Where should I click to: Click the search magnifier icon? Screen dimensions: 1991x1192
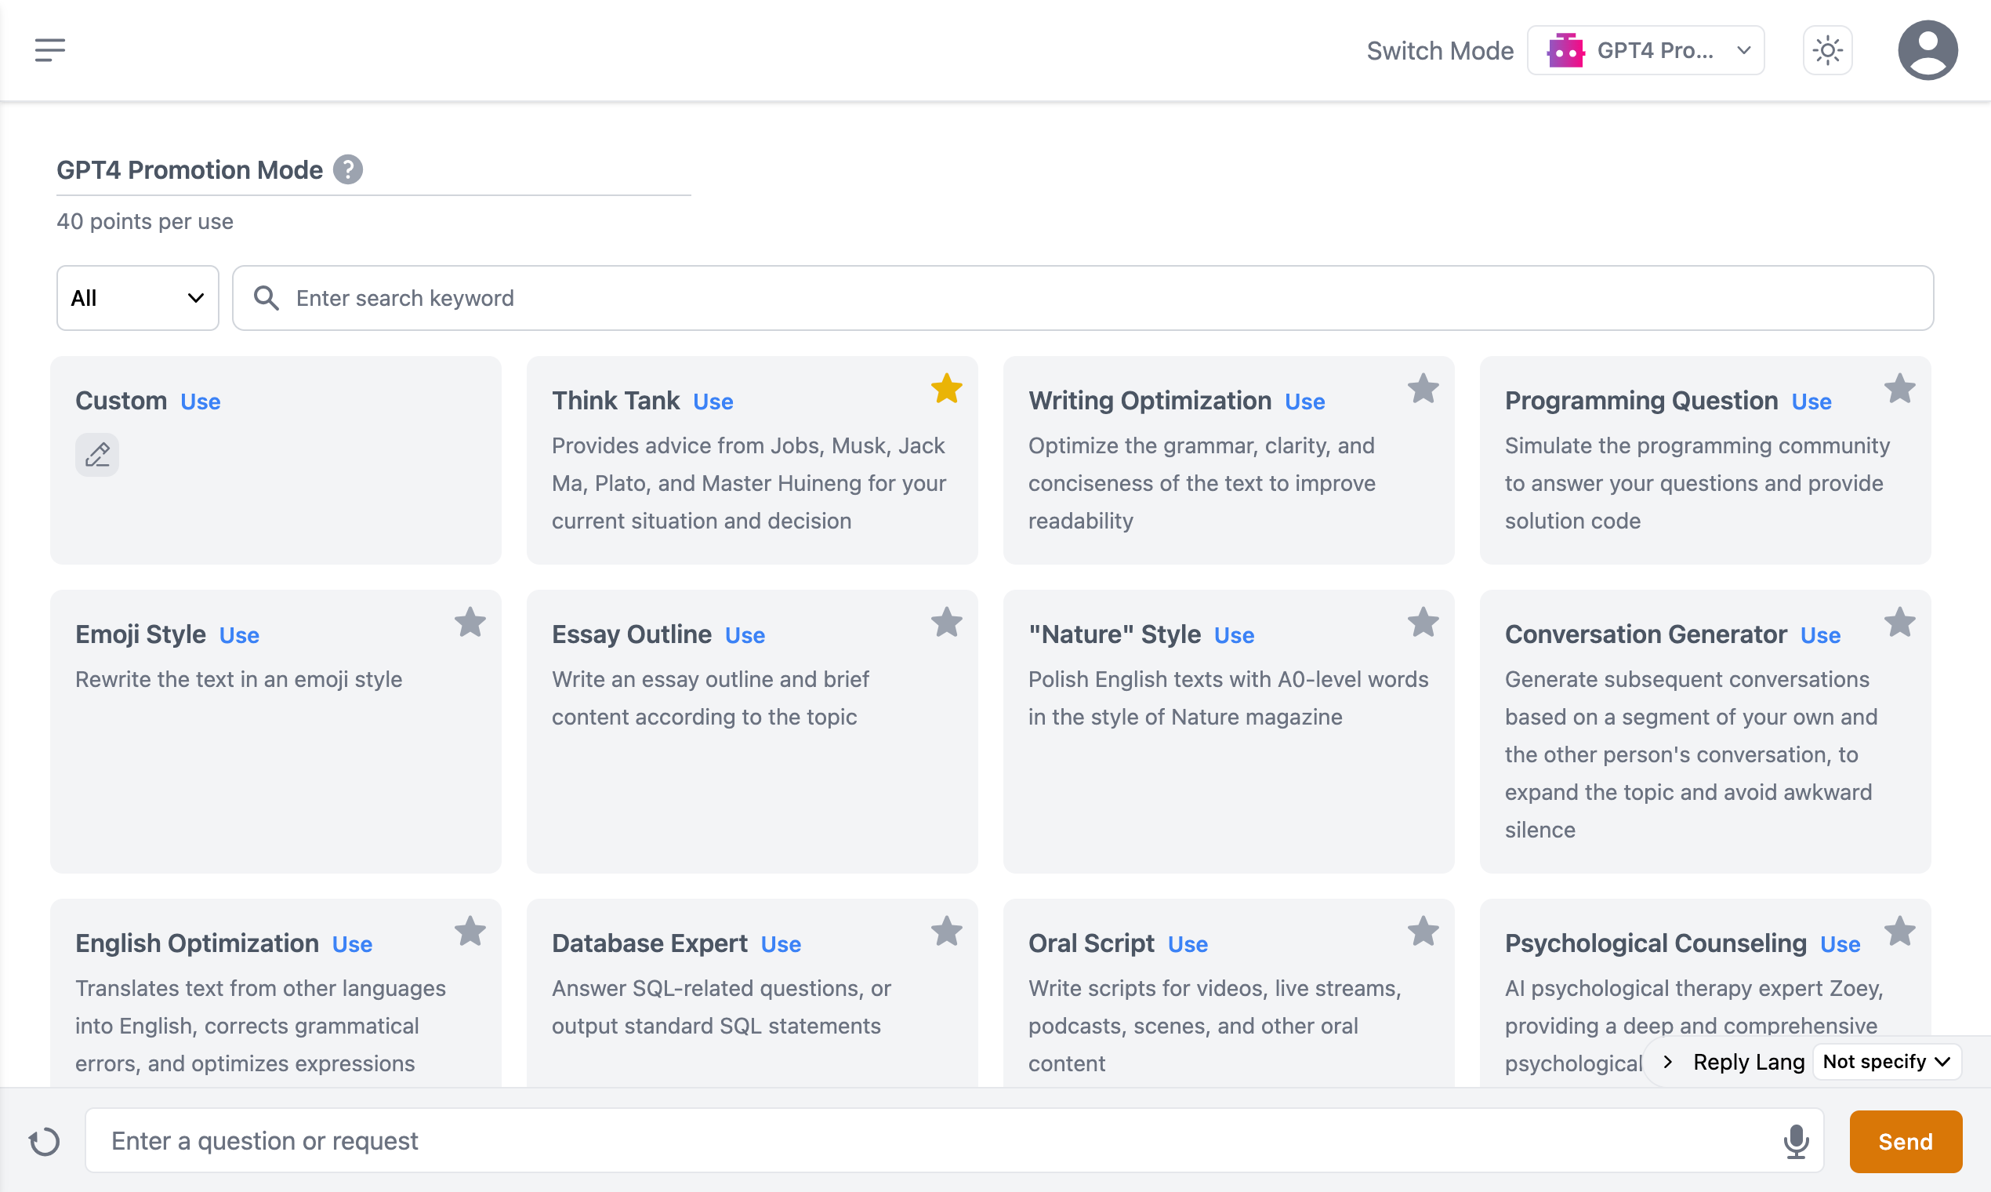[266, 298]
